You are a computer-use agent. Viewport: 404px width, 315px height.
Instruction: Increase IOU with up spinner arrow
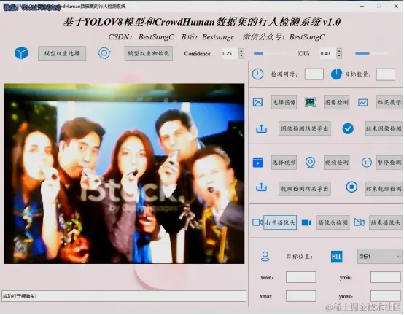[339, 51]
